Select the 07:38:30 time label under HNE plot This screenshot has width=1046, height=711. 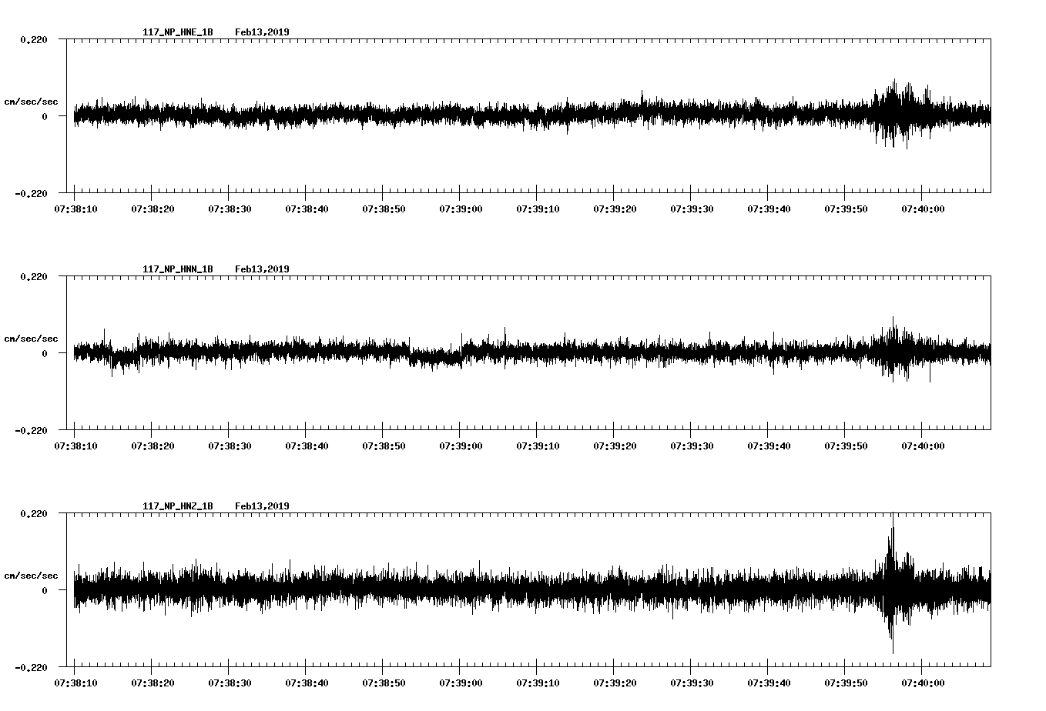(x=230, y=209)
